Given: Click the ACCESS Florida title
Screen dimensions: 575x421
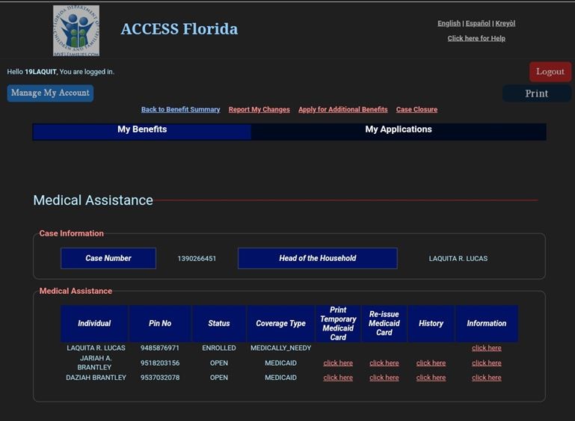Looking at the screenshot, I should click(179, 29).
